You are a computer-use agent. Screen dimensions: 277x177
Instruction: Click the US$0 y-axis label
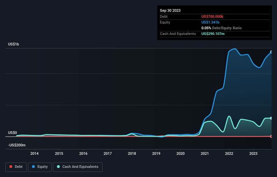(x=12, y=133)
